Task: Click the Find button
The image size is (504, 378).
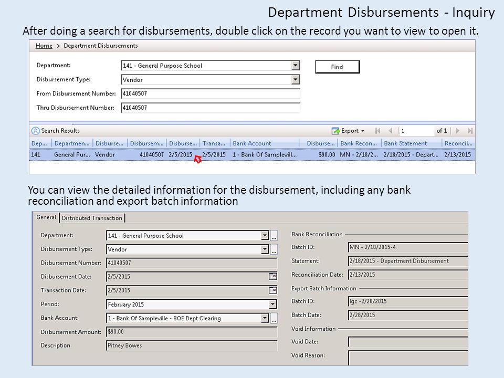Action: pyautogui.click(x=337, y=67)
